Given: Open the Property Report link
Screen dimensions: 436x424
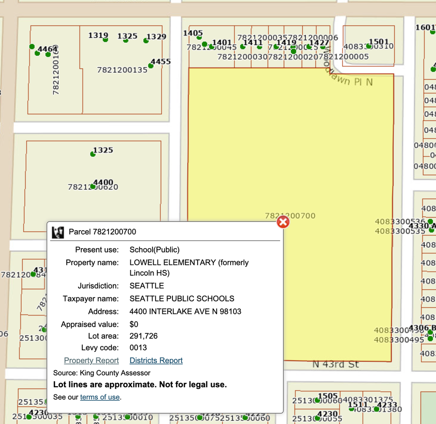Looking at the screenshot, I should 91,361.
